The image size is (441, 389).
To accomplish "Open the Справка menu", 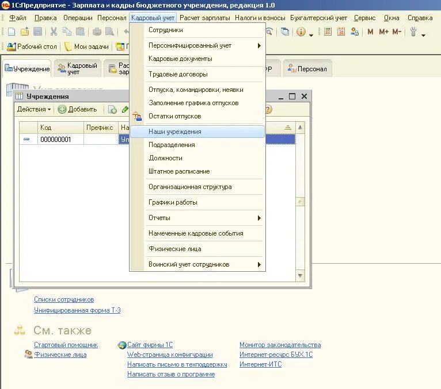I will pos(420,18).
